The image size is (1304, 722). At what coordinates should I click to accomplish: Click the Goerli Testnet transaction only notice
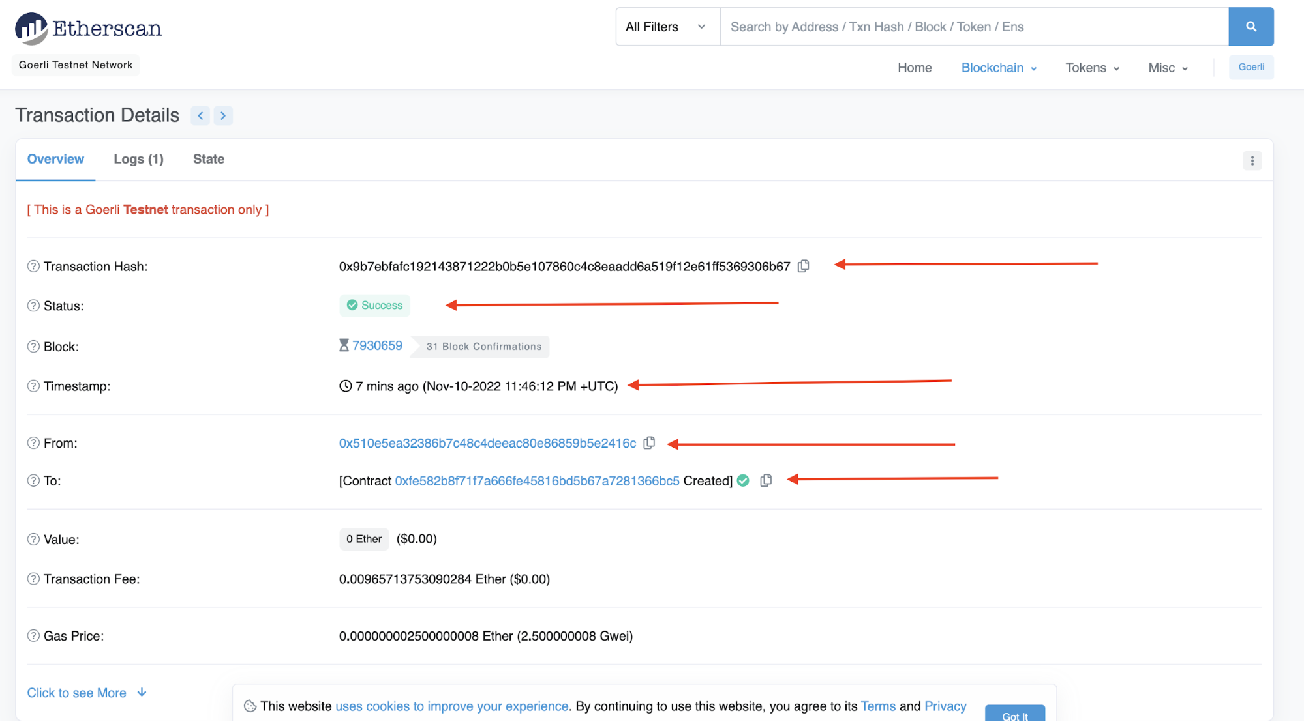click(x=148, y=209)
